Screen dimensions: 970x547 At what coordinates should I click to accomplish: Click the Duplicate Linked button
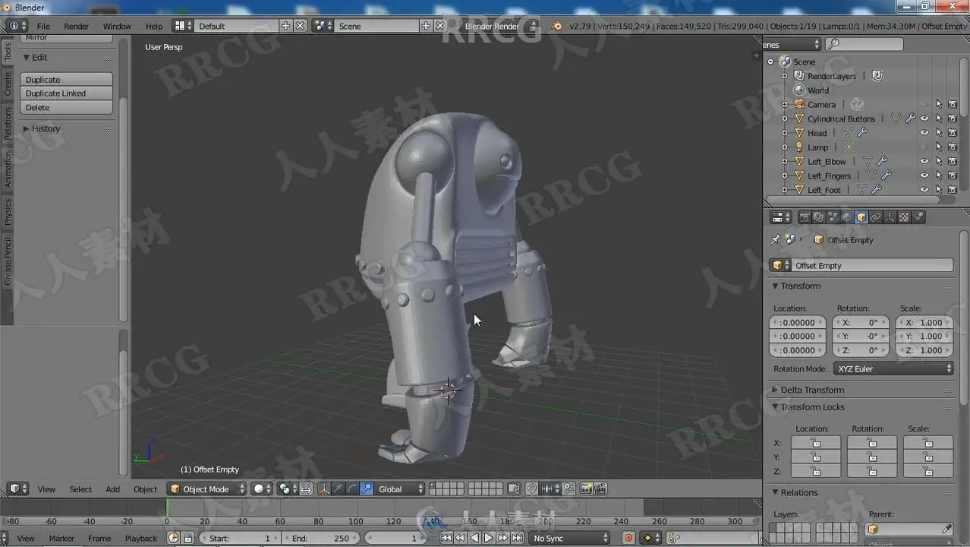click(x=67, y=93)
